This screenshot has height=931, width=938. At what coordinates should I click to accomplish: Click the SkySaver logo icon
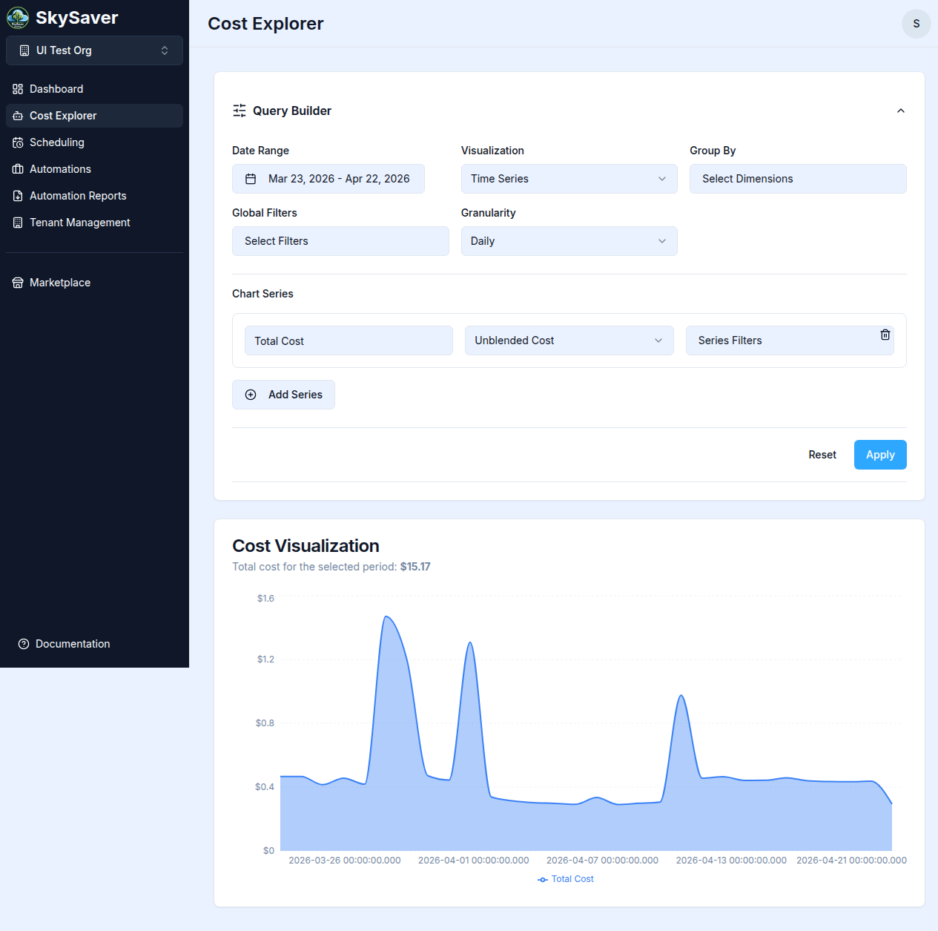(18, 18)
